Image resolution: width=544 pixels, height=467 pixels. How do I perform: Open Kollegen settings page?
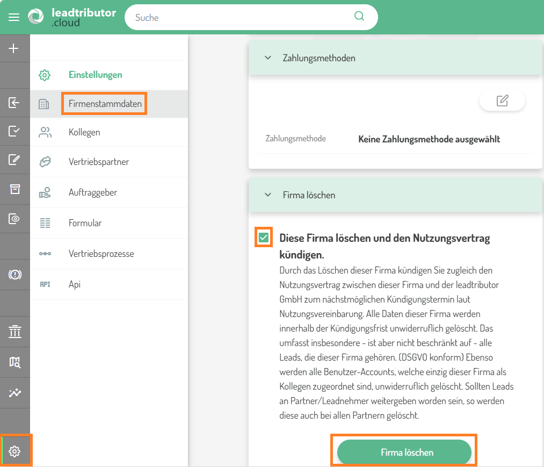(x=84, y=132)
